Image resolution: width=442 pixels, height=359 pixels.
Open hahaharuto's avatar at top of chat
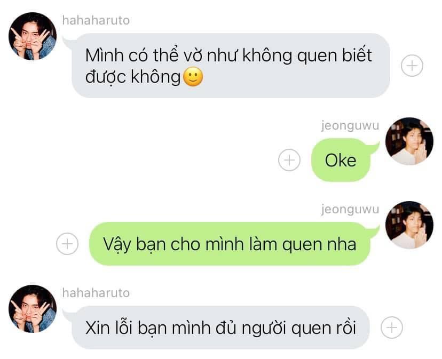coord(33,36)
